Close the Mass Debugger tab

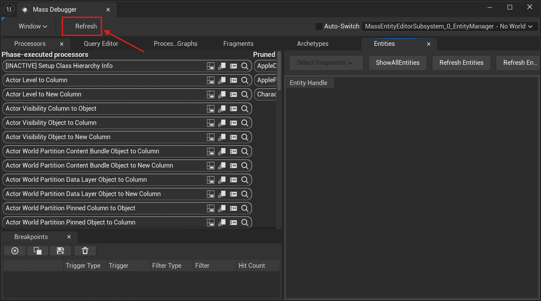(x=108, y=10)
